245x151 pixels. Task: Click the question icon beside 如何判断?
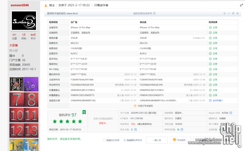[x=210, y=101]
